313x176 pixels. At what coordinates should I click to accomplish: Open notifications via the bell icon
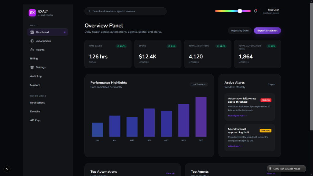pos(256,10)
